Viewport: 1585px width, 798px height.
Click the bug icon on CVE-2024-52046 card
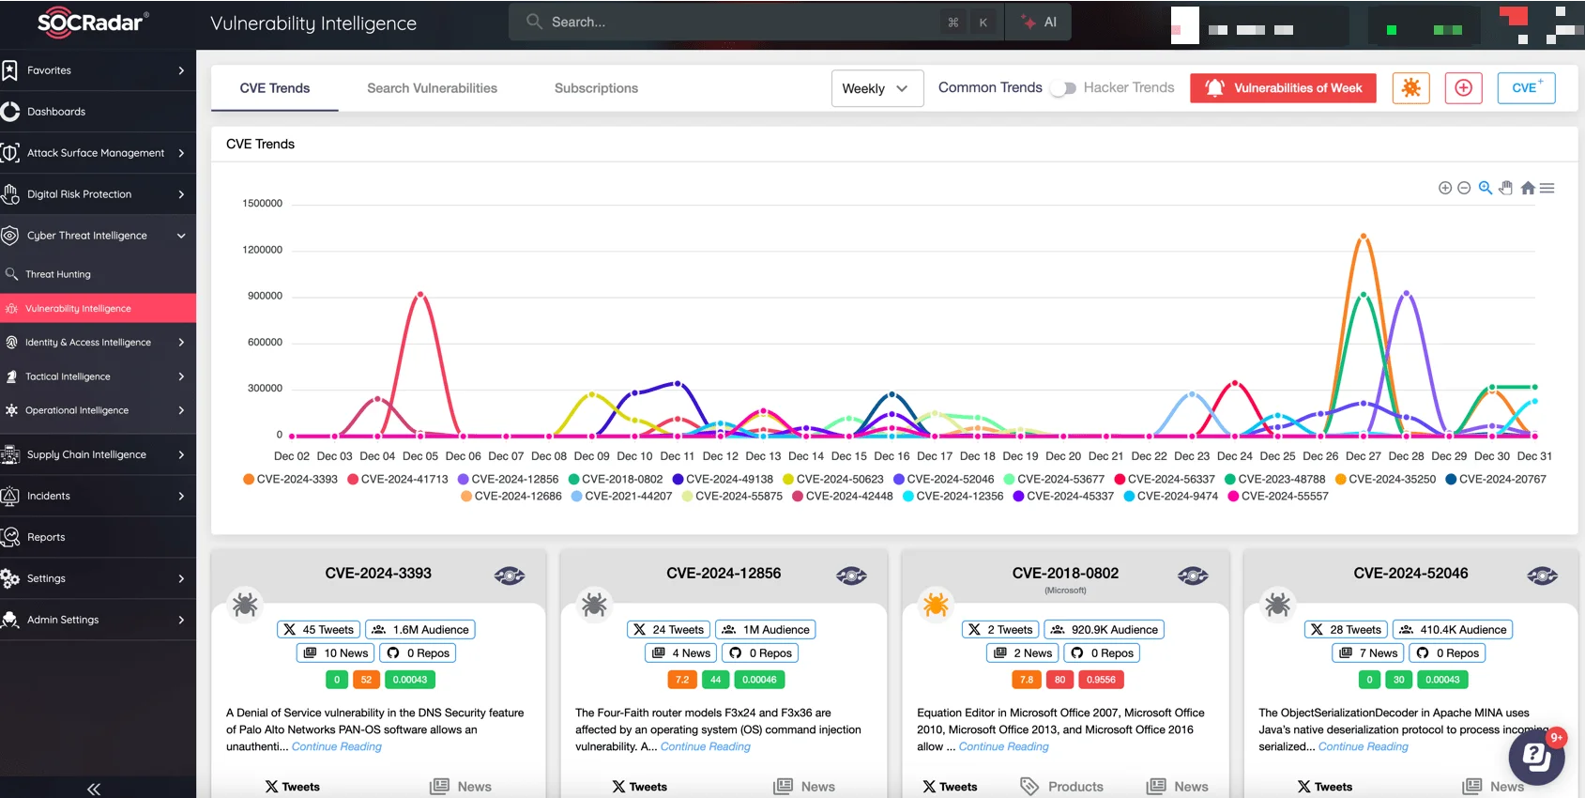tap(1277, 604)
